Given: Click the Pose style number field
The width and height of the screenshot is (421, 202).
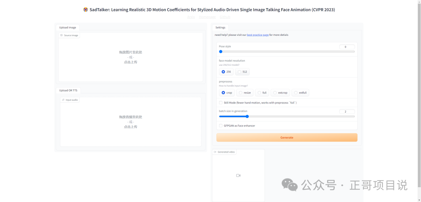Looking at the screenshot, I should 347,47.
